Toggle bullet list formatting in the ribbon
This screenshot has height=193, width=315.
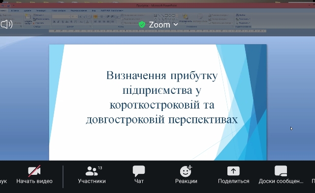tap(95, 17)
